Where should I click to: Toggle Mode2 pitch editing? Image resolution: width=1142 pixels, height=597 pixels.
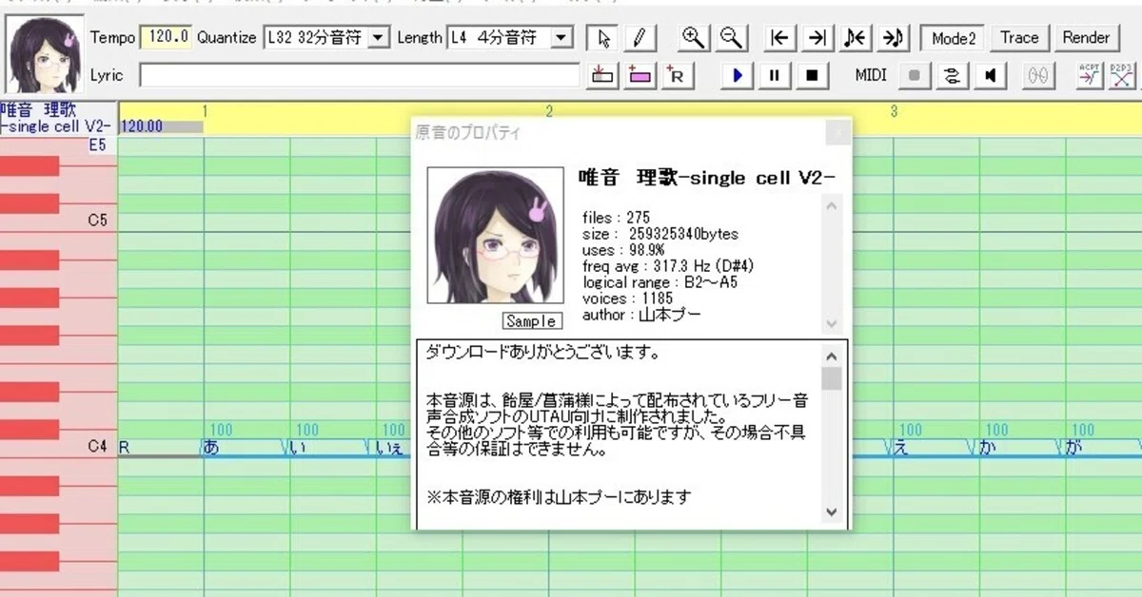pyautogui.click(x=954, y=38)
